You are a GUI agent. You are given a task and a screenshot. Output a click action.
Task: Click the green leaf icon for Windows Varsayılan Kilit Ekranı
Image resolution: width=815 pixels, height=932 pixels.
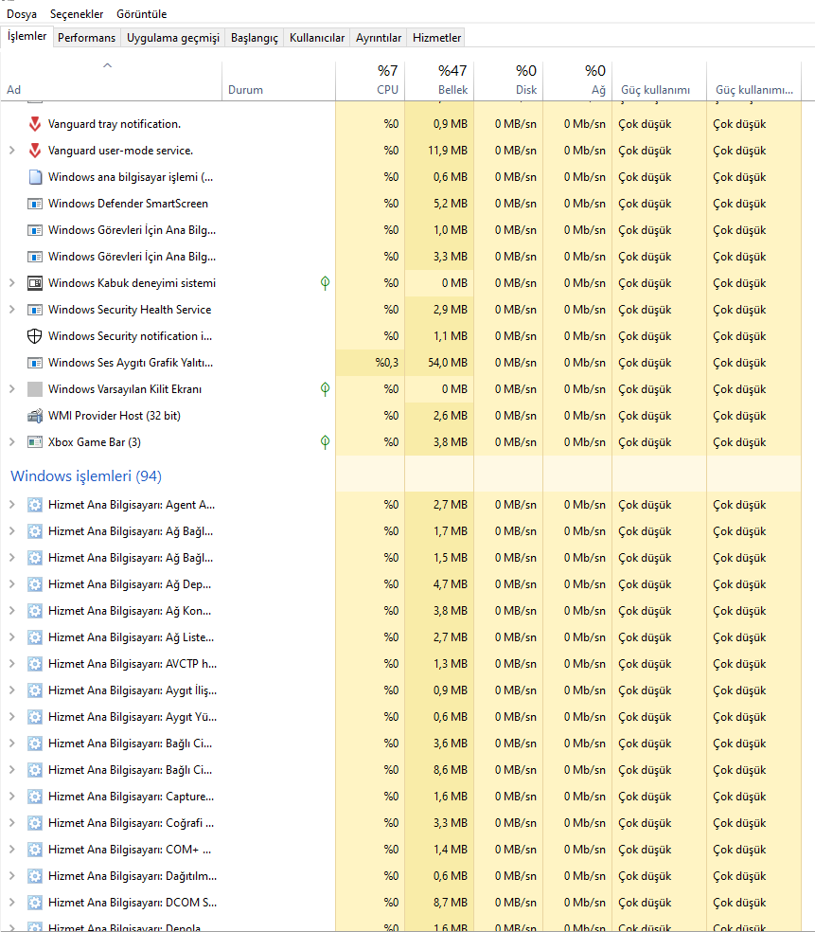click(325, 389)
